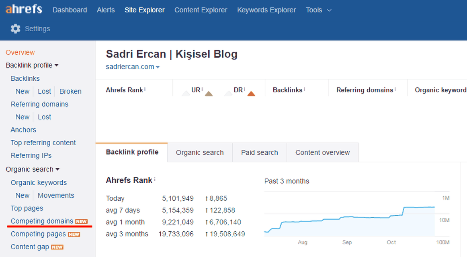This screenshot has height=257, width=467.
Task: Open the Competing domains report
Action: (42, 221)
